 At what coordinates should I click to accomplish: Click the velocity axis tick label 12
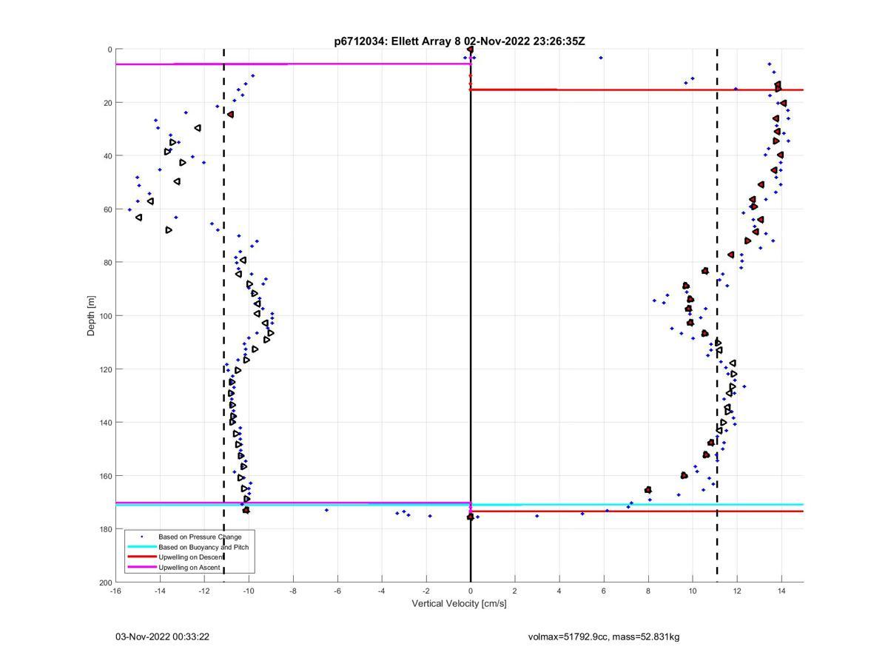click(737, 591)
